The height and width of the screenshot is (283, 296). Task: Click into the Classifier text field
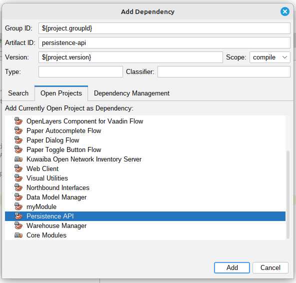(x=224, y=71)
